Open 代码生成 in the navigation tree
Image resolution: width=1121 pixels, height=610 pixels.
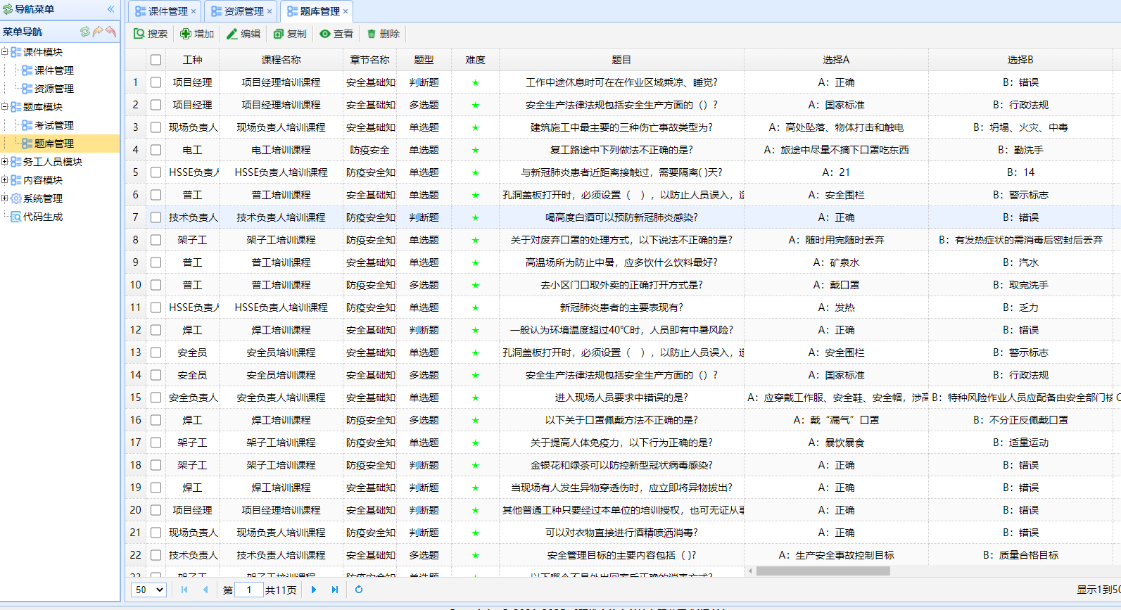coord(42,217)
